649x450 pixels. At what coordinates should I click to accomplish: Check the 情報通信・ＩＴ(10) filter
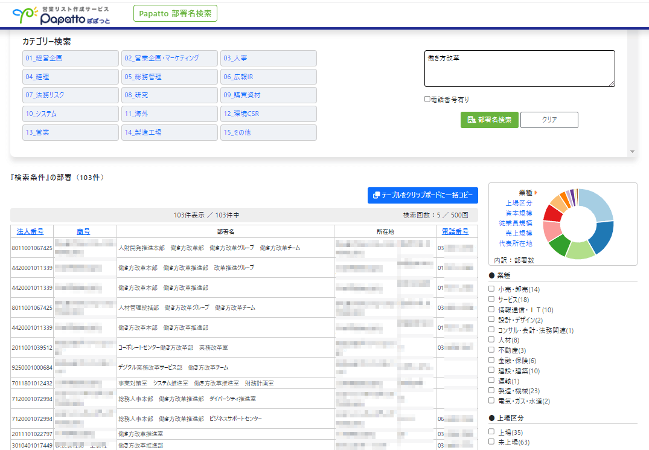click(491, 309)
